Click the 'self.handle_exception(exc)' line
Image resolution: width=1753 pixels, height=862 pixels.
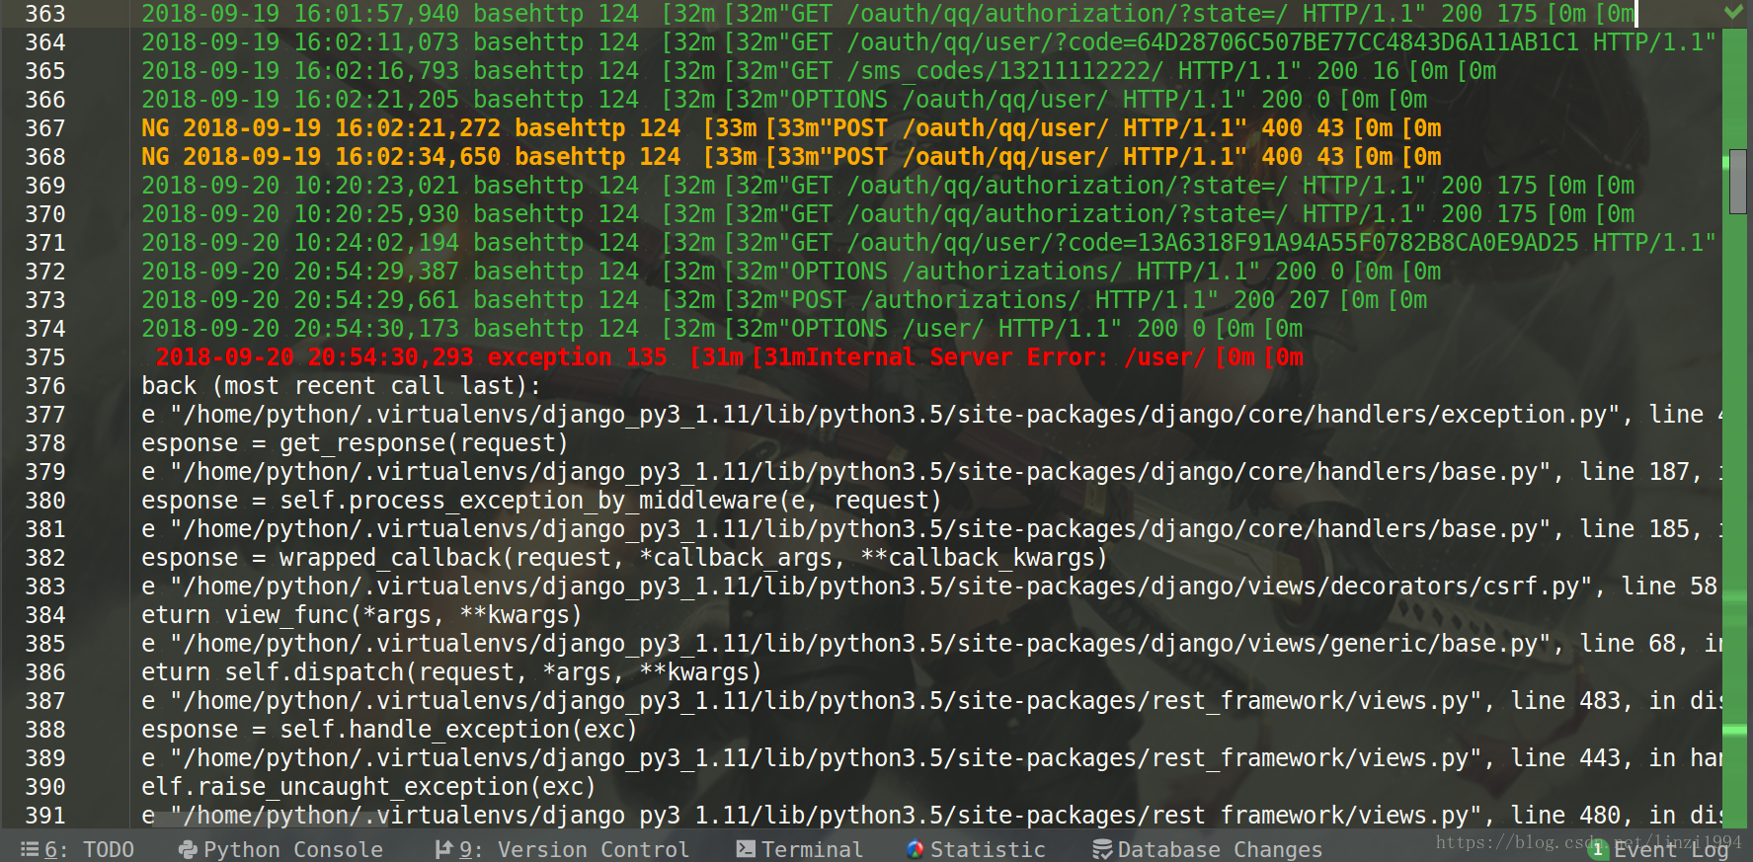pos(389,730)
